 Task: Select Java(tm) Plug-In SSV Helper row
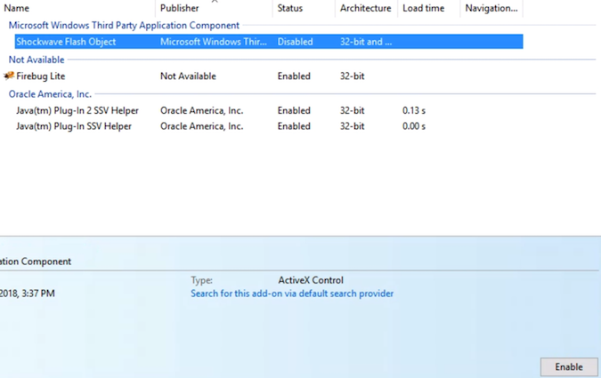(74, 126)
